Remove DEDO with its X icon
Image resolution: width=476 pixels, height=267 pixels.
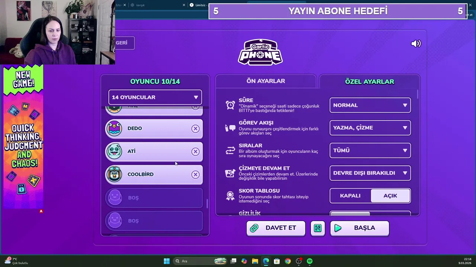coord(195,129)
